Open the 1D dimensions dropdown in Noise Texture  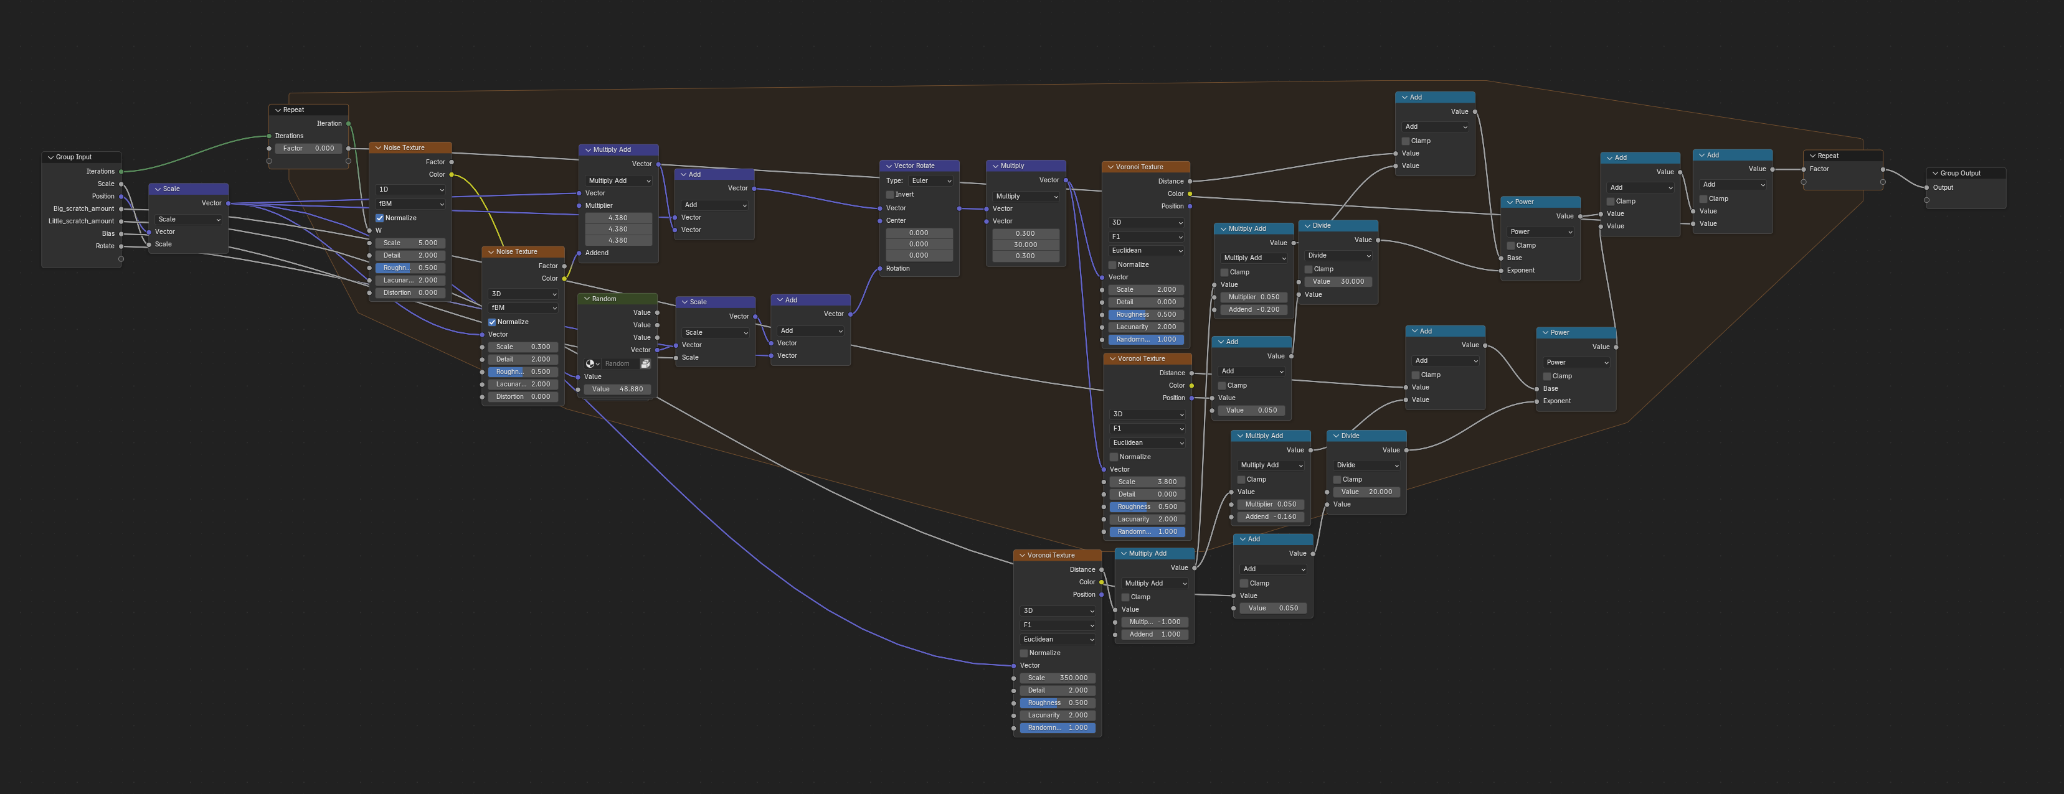click(x=411, y=190)
